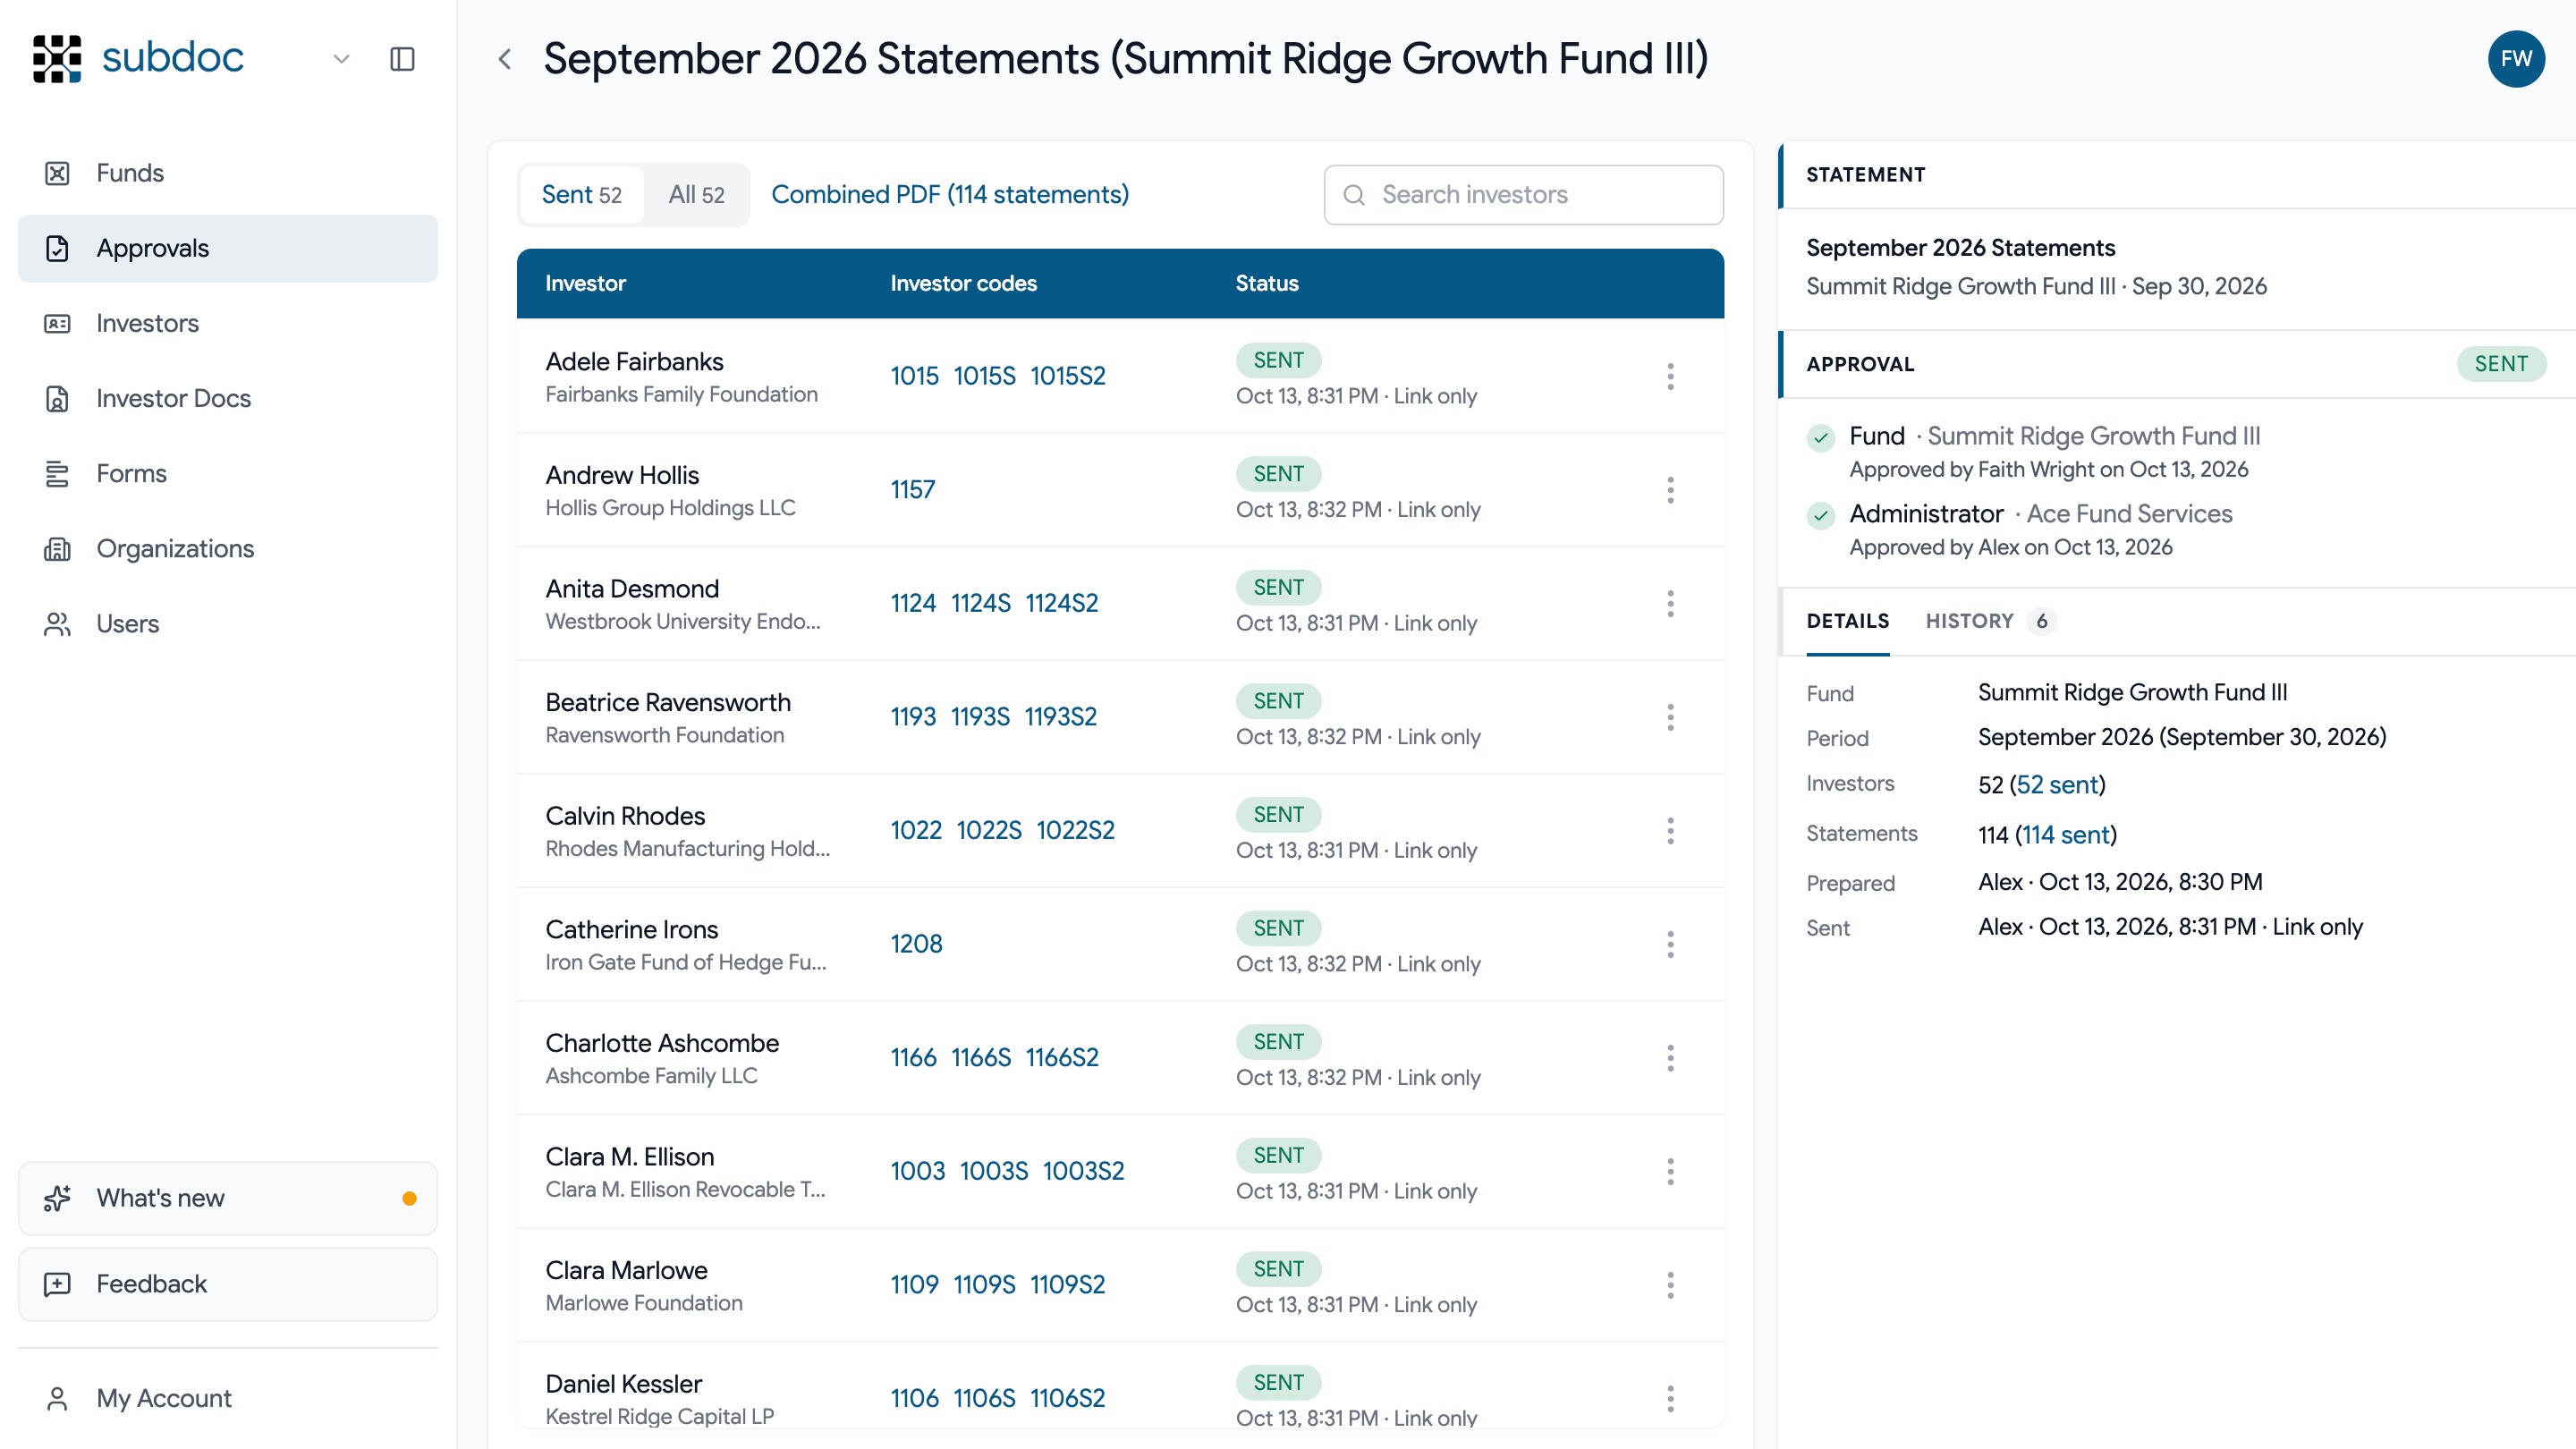Switch to the All 52 tab
The image size is (2576, 1449).
coord(696,194)
